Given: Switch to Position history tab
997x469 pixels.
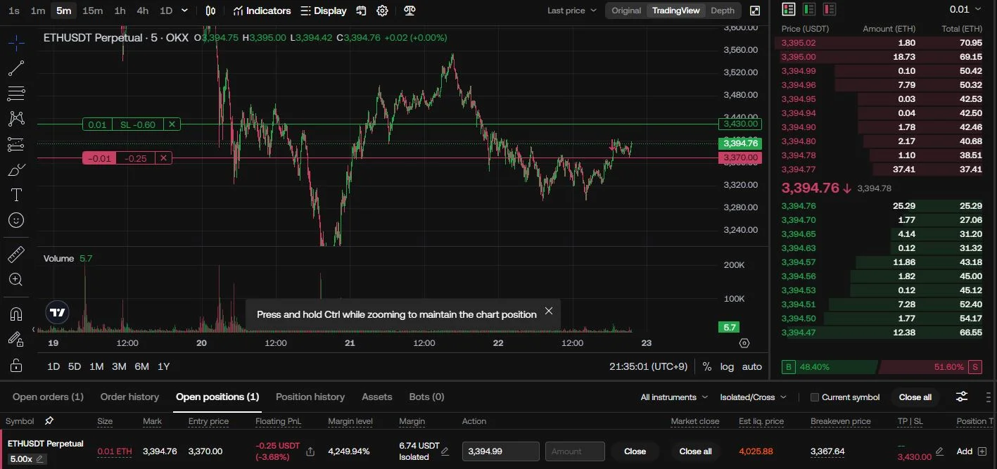Looking at the screenshot, I should 310,397.
